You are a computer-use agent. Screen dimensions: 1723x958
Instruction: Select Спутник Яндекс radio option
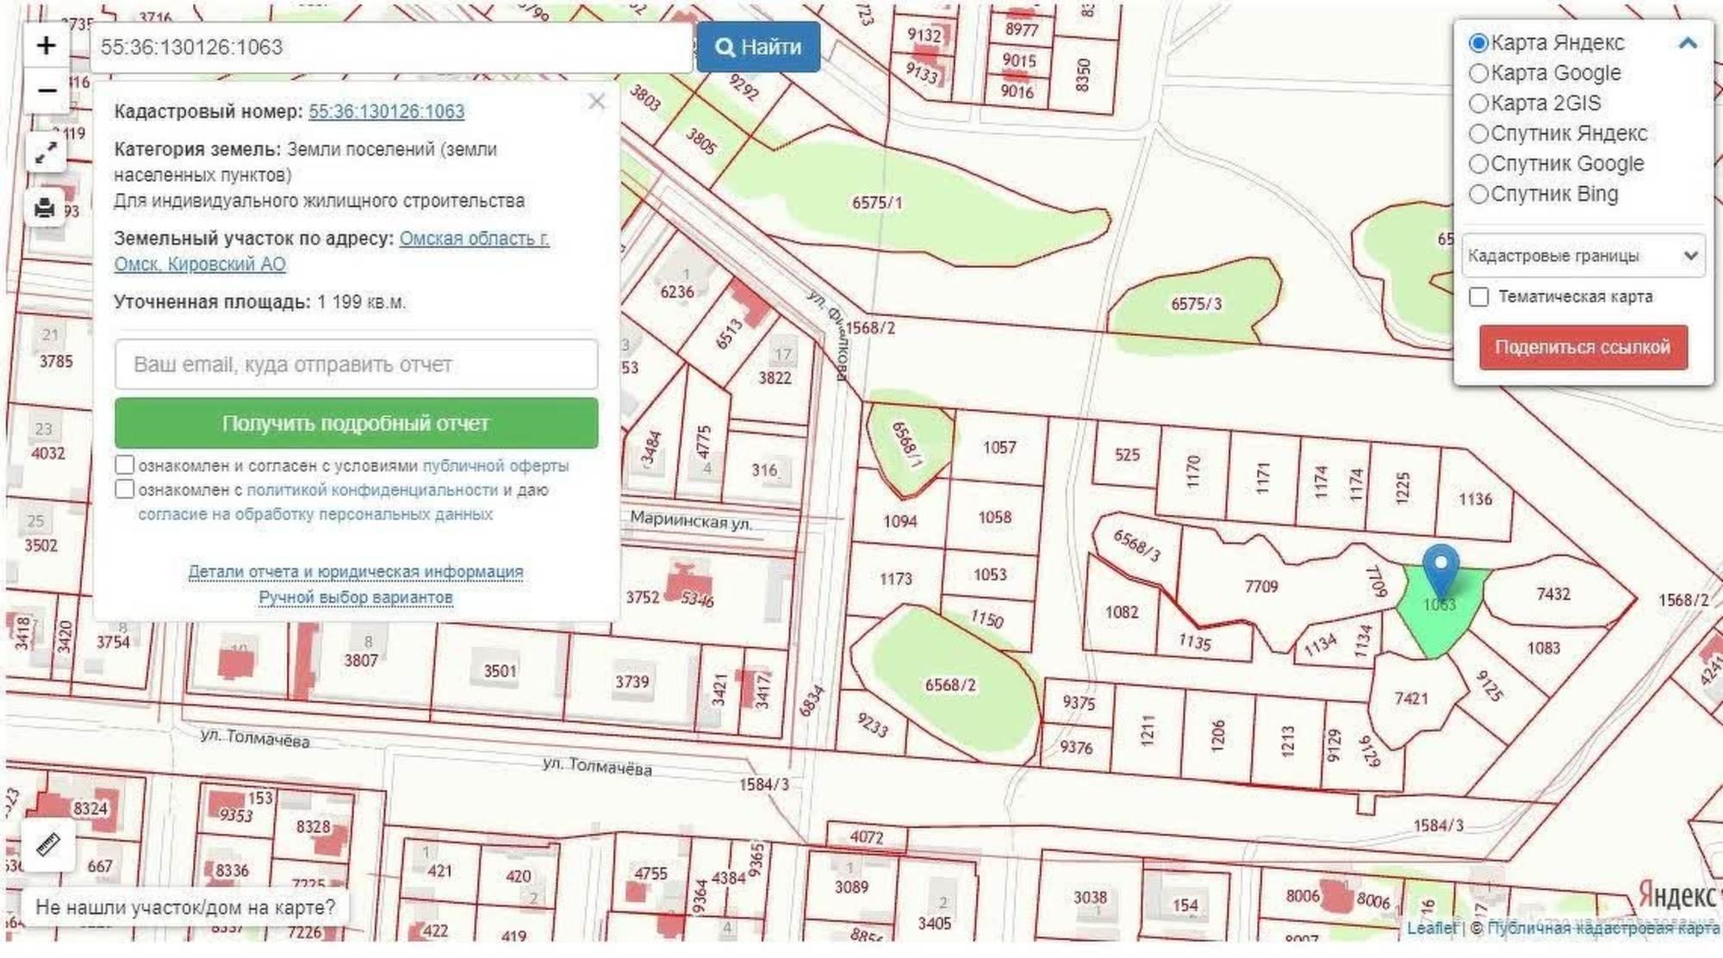pyautogui.click(x=1478, y=134)
